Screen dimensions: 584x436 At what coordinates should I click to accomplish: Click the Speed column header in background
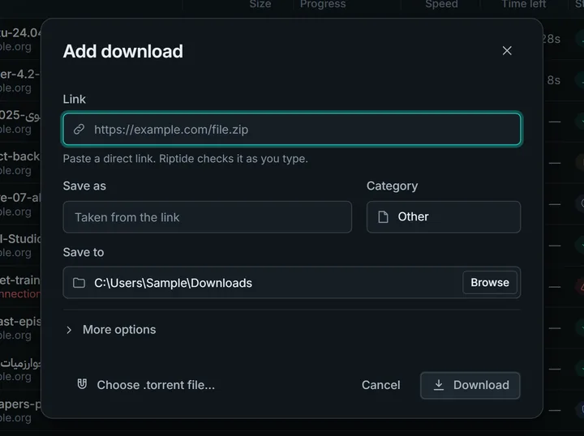(x=442, y=4)
